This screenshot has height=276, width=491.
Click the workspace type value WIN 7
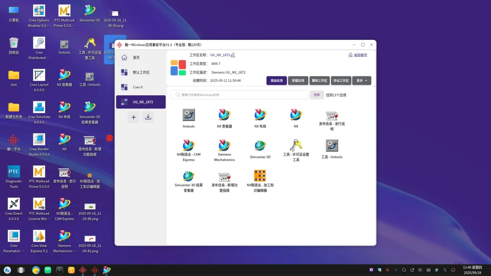tap(216, 64)
